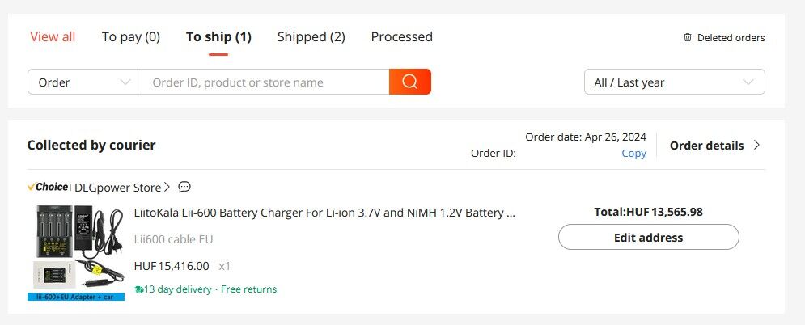Copy the order ID
This screenshot has width=805, height=325.
click(x=633, y=153)
